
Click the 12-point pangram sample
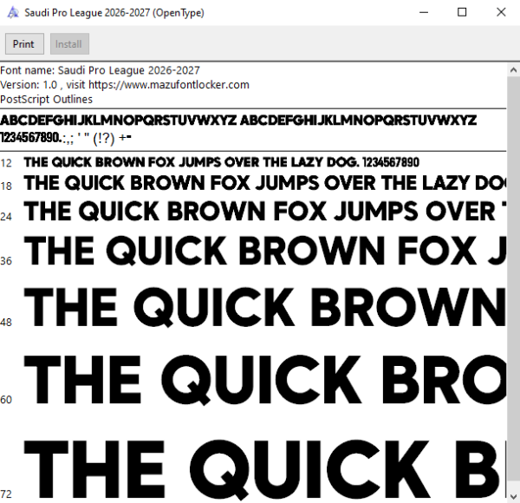(x=222, y=162)
